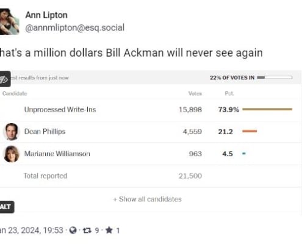Click the public globe visibility icon

73,231
